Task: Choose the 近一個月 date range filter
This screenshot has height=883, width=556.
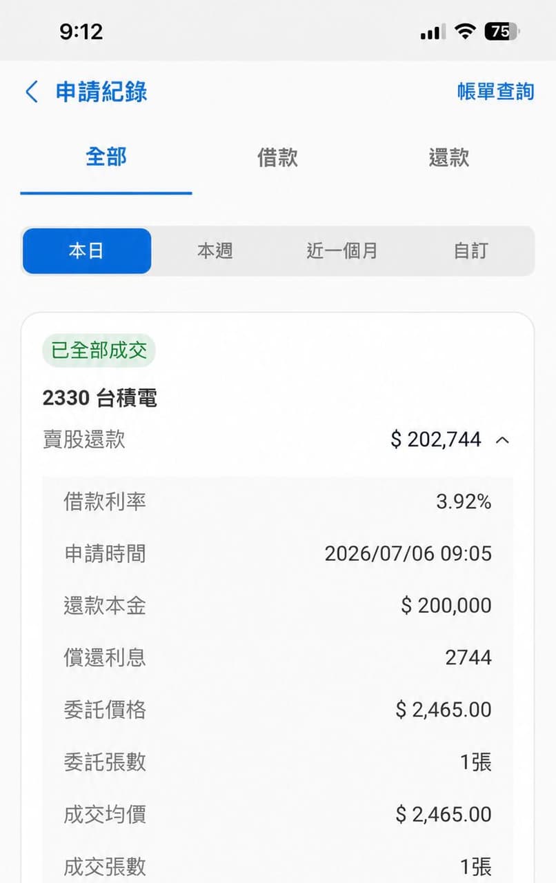Action: click(342, 251)
